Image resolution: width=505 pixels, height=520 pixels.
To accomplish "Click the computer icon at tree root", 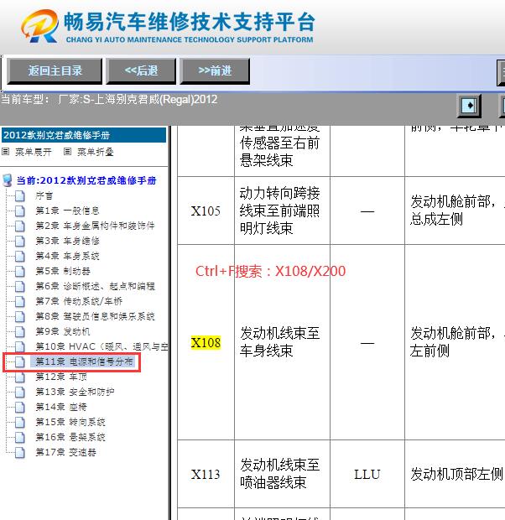I will pyautogui.click(x=8, y=180).
